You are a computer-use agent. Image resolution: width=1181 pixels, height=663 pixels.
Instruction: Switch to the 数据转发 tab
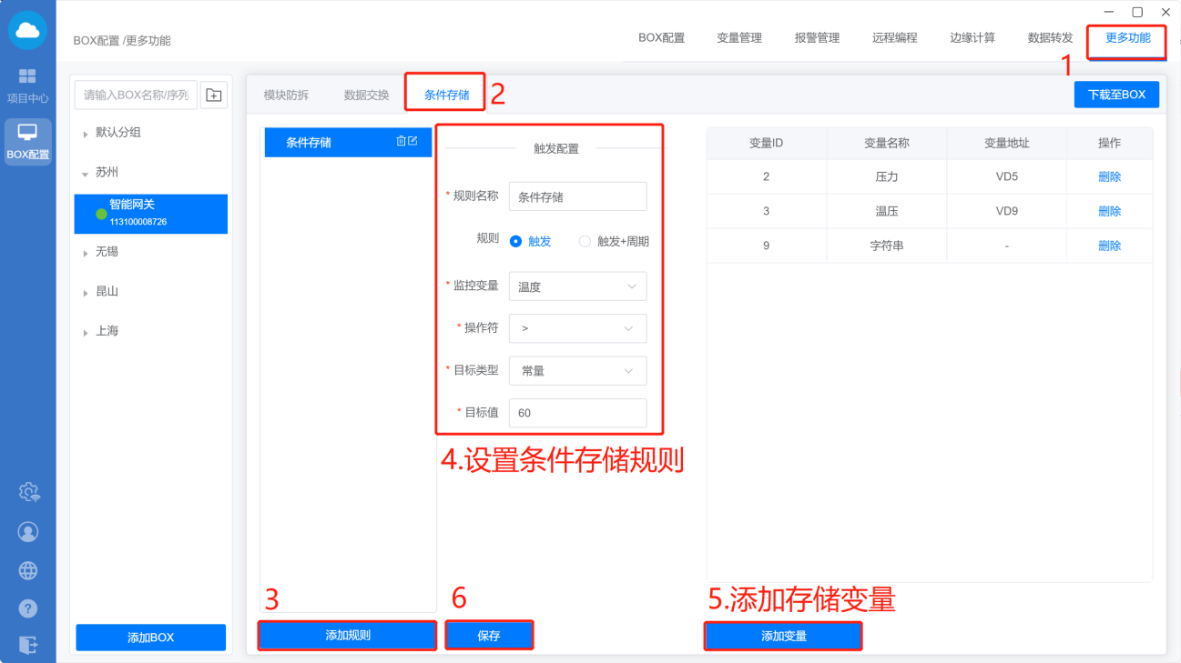coord(1051,38)
